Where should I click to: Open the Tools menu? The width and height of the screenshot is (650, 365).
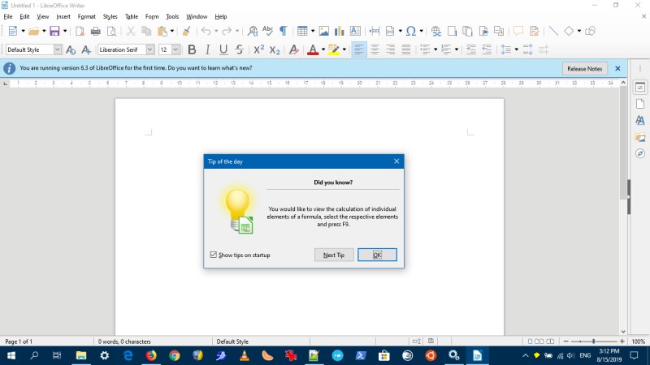(x=172, y=16)
